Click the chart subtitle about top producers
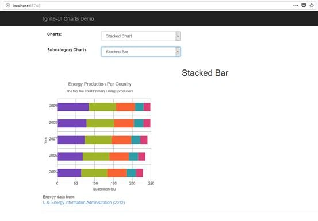This screenshot has height=221, width=318. (99, 91)
